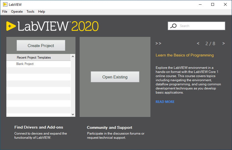
Task: Maximize the LabVIEW window
Action: 213,4
